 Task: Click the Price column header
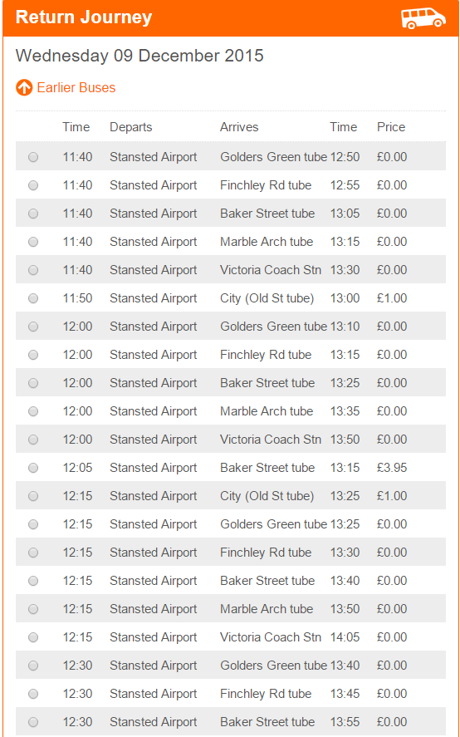[391, 127]
